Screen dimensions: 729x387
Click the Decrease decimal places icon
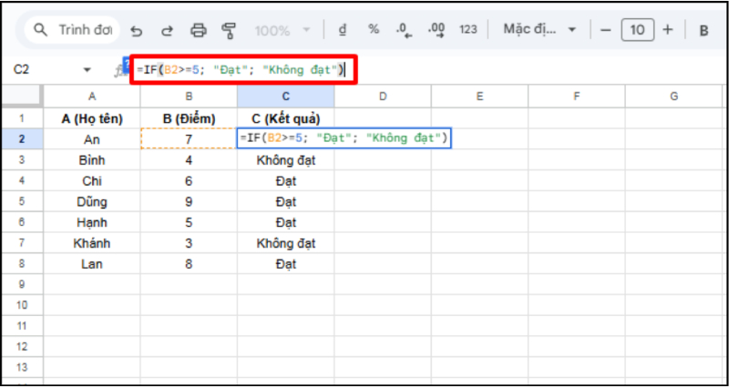click(405, 30)
